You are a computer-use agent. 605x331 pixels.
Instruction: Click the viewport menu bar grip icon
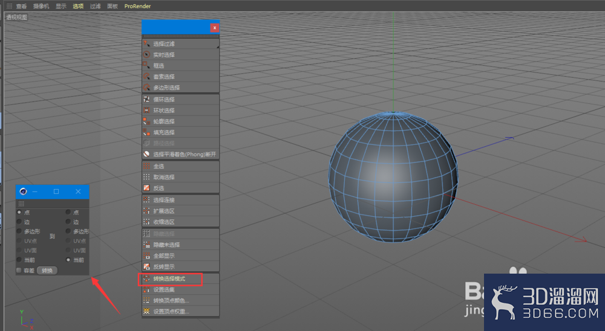point(9,6)
